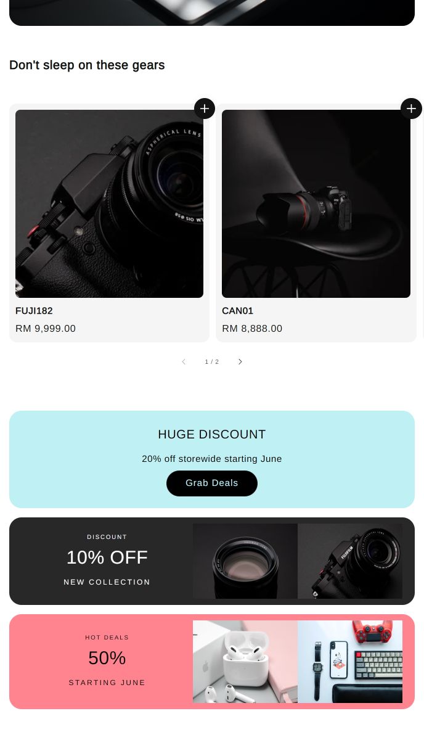Click the 'Don't sleep on these gears' heading
The height and width of the screenshot is (740, 424).
point(87,65)
